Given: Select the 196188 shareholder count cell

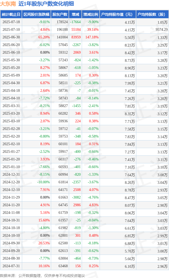Looking at the screenshot, I should click(x=62, y=30).
